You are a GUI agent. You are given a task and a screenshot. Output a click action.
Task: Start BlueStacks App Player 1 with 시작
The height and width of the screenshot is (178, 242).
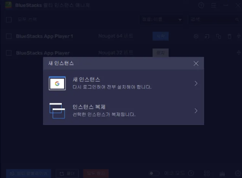tap(161, 36)
